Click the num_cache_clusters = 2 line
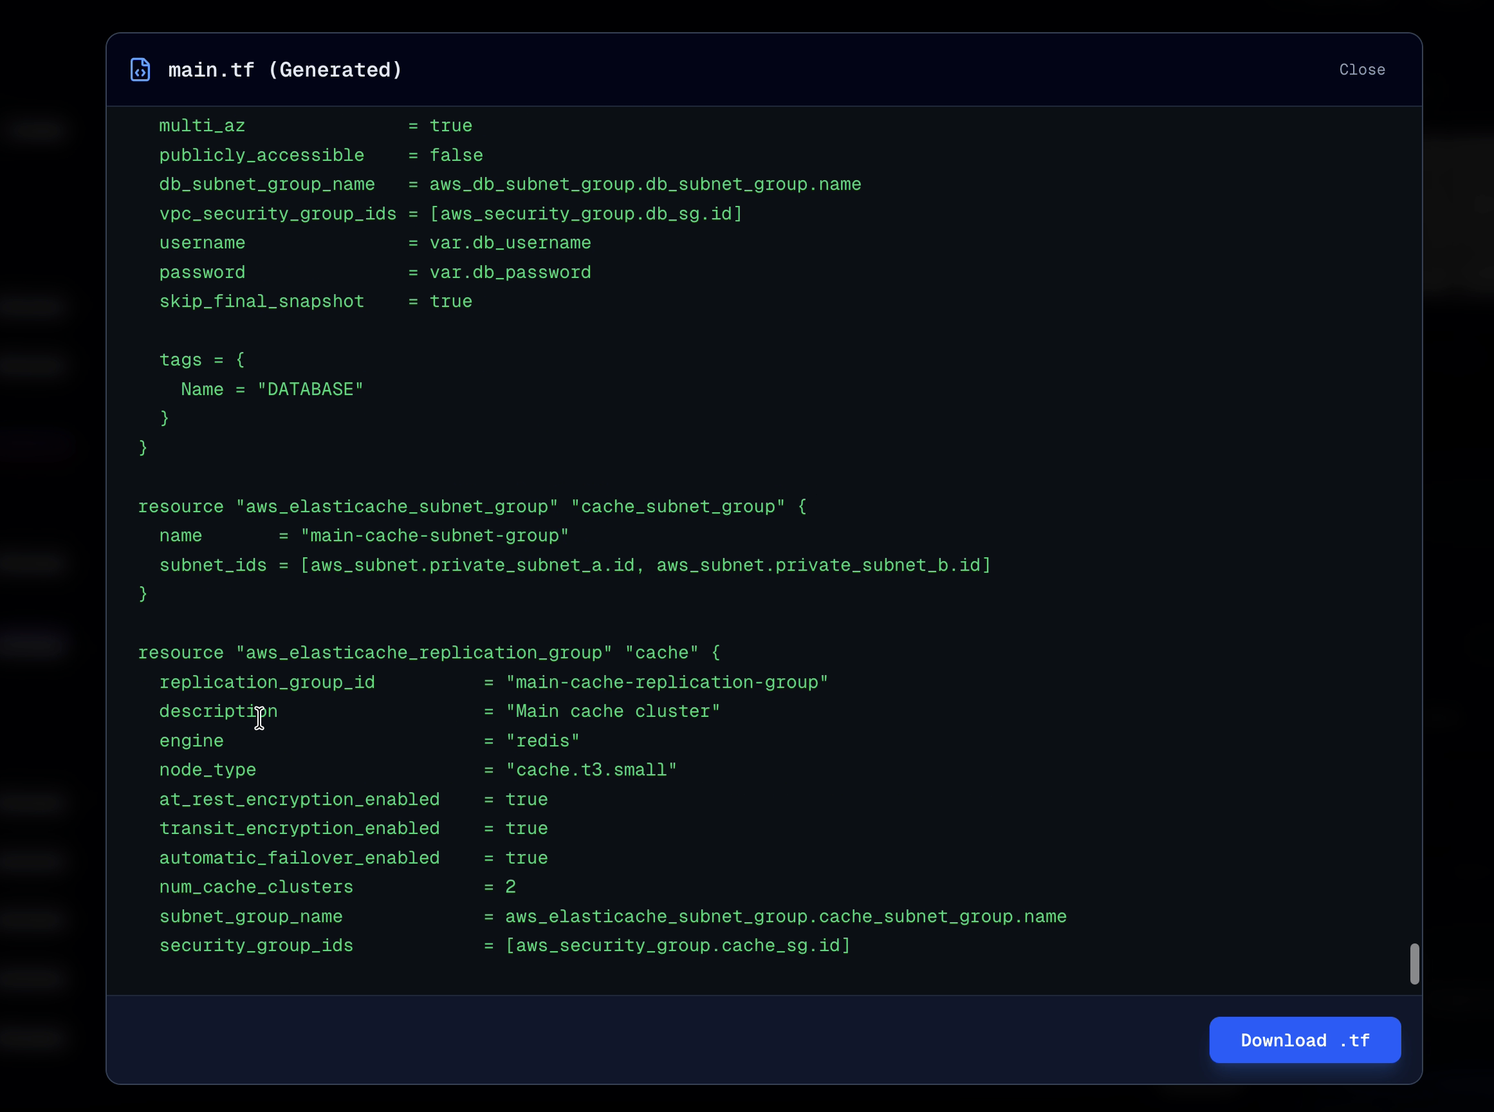Image resolution: width=1494 pixels, height=1112 pixels. click(x=337, y=887)
